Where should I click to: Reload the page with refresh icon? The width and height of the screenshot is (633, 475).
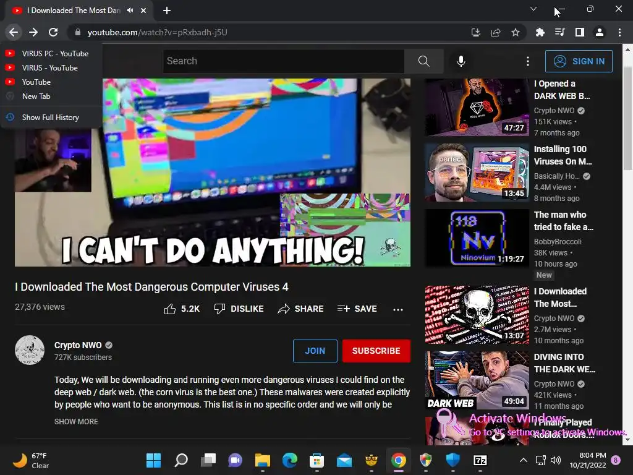(53, 32)
